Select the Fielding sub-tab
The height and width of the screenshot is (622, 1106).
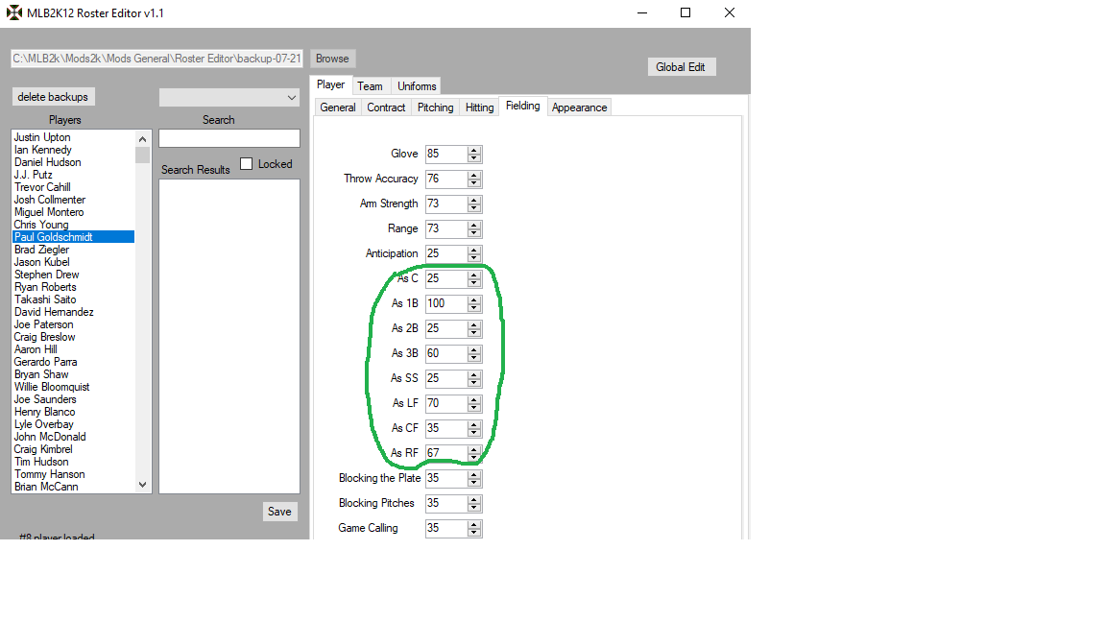[522, 106]
